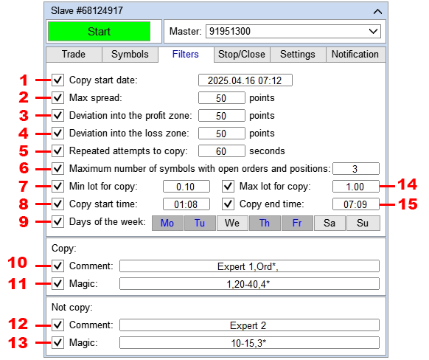Click the Copy Comment text field
Screen dimensions: 429x360
point(249,266)
